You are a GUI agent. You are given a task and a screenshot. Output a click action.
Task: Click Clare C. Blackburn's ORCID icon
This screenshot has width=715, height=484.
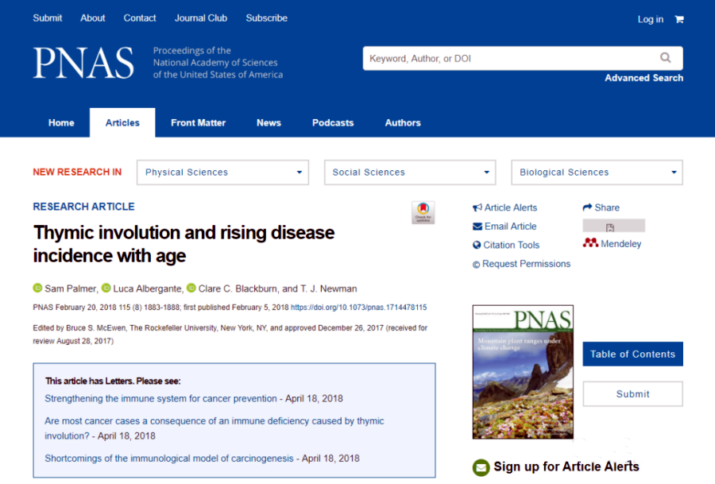click(191, 288)
